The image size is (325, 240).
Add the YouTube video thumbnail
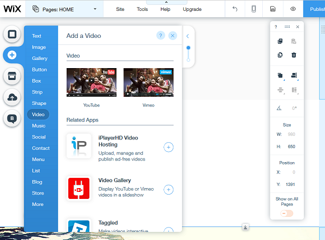92,82
